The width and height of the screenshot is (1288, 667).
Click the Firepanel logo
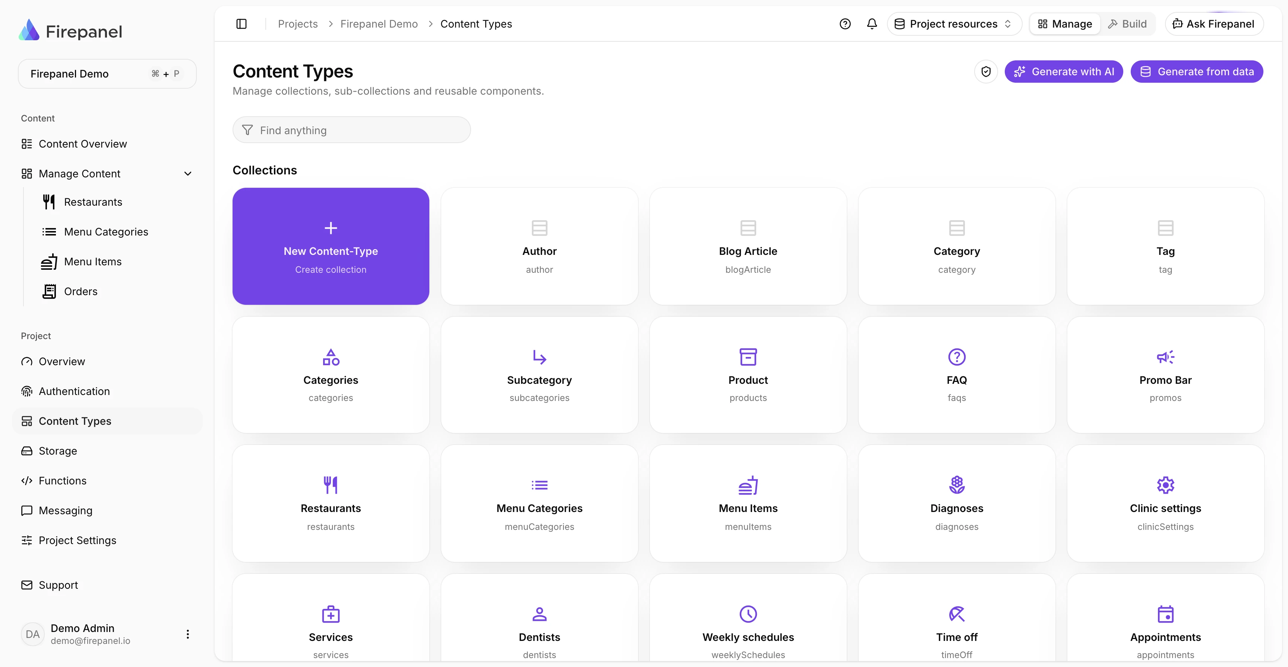pos(70,31)
